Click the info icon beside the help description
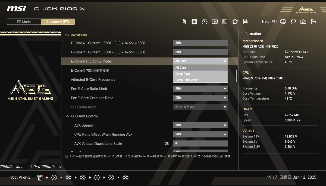Image resolution: width=326 pixels, height=186 pixels. 66,156
